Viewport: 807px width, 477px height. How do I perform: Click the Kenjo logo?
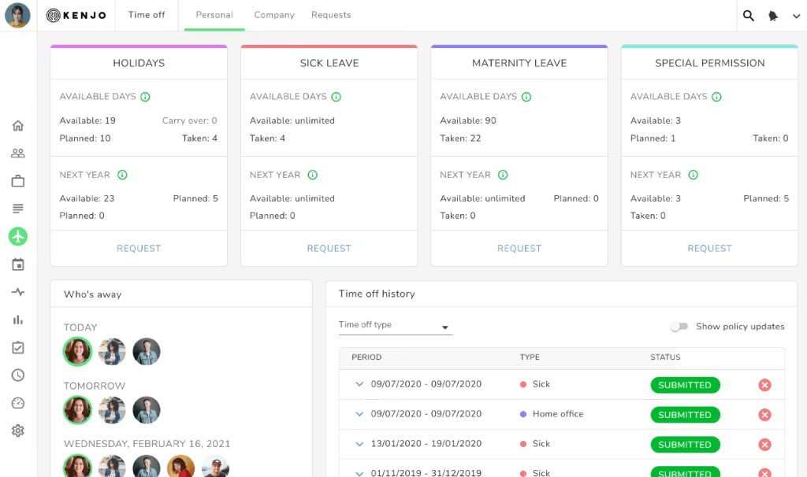[x=76, y=16]
